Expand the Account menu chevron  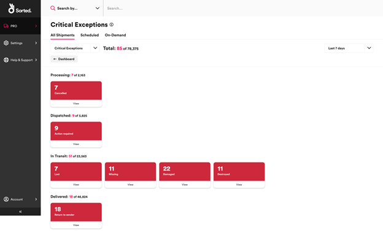click(36, 199)
